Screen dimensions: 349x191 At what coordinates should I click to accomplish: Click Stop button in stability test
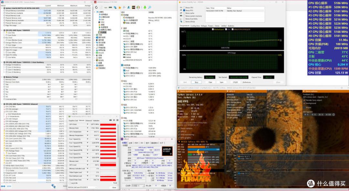[x=196, y=82]
